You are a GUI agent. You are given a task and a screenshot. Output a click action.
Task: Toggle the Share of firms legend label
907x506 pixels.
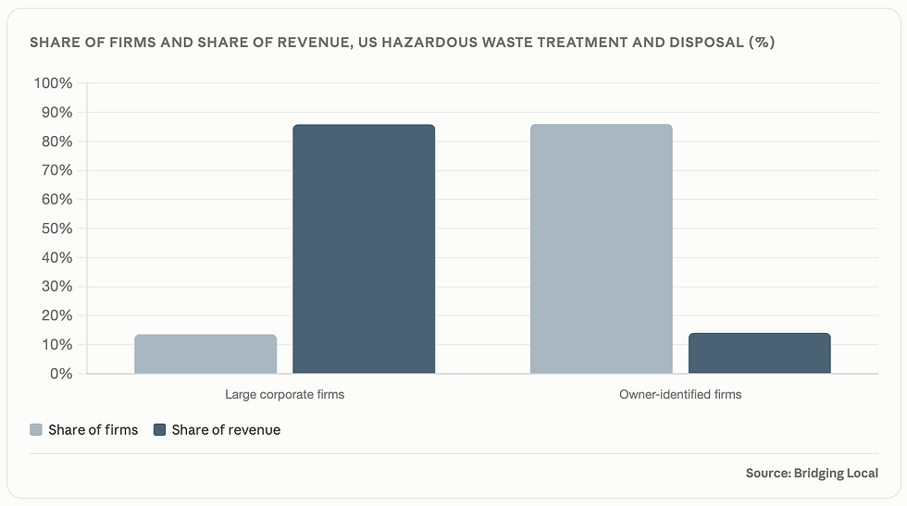coord(93,429)
